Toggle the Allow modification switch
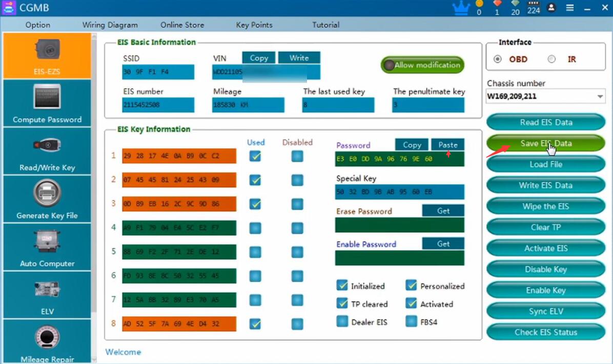Image resolution: width=613 pixels, height=364 pixels. 422,65
